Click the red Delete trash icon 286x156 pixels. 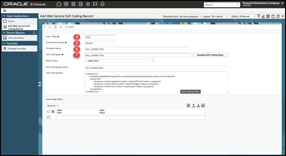pyautogui.click(x=55, y=27)
